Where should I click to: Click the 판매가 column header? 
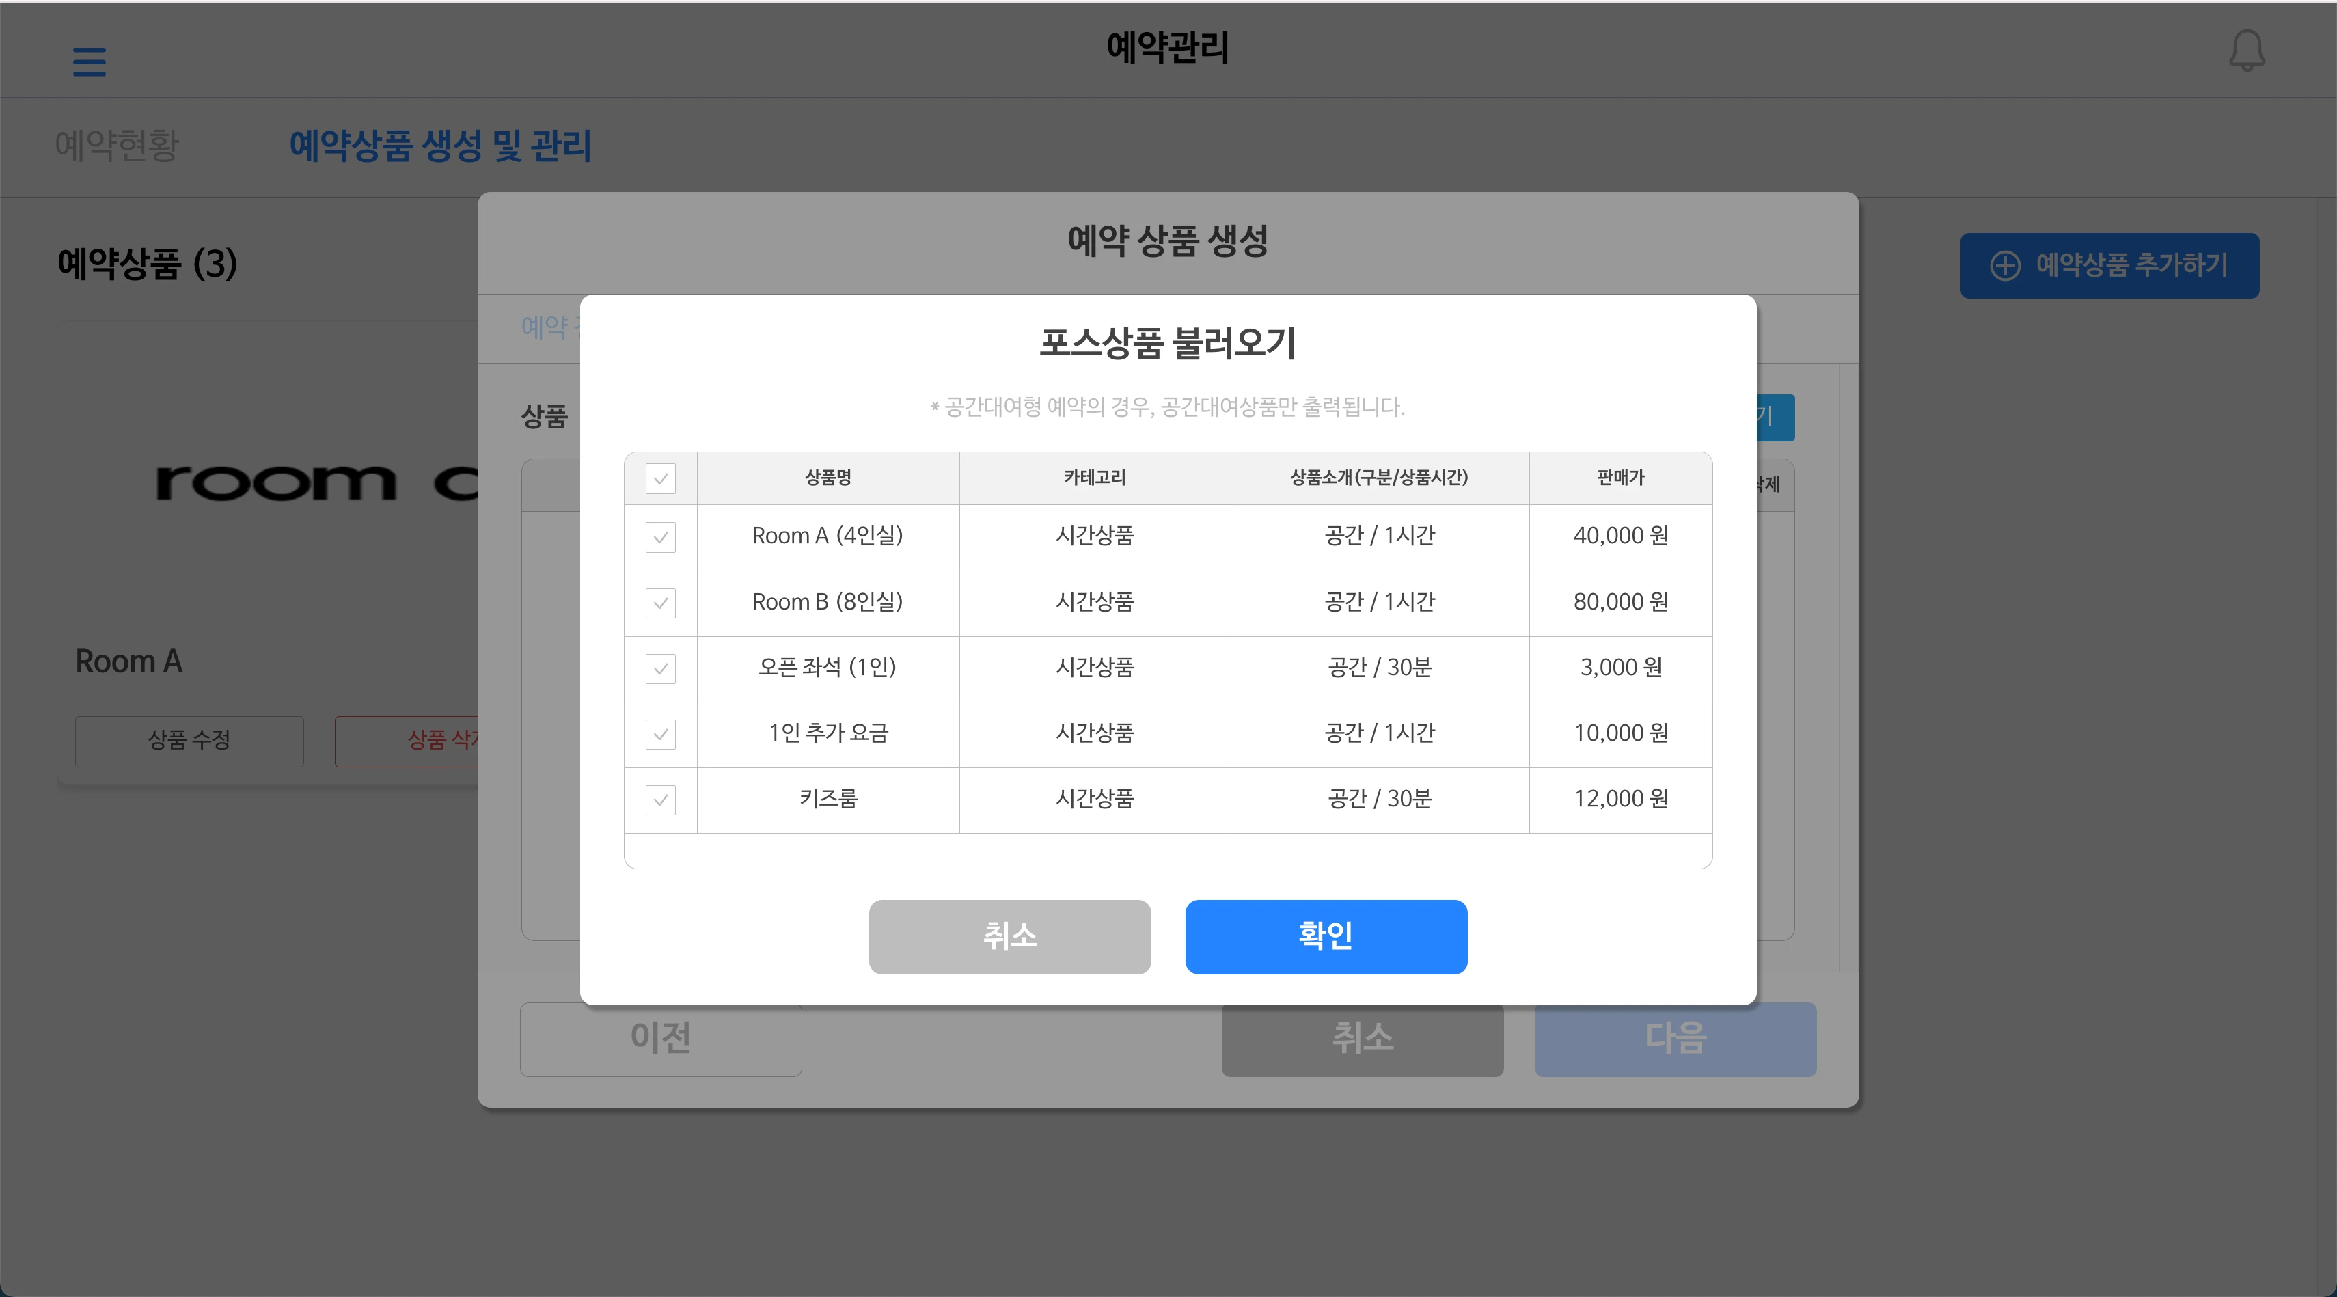point(1620,478)
